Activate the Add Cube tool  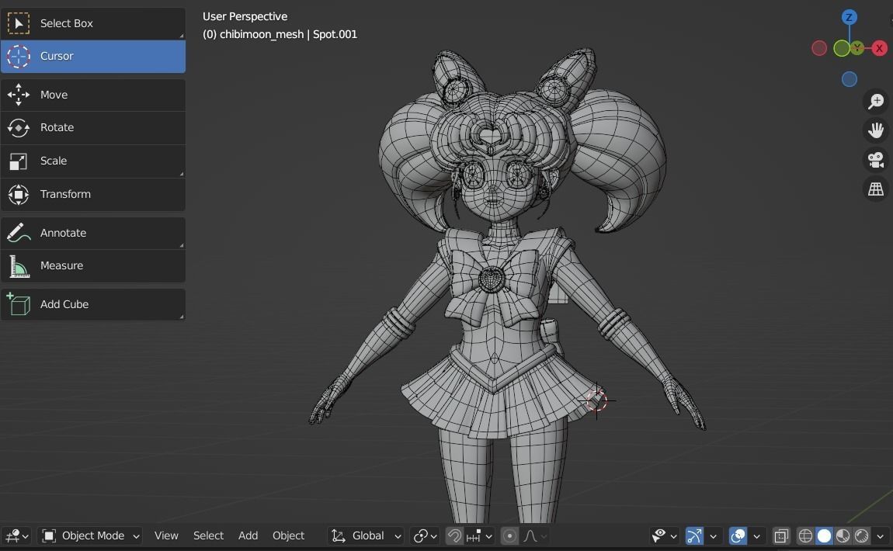pos(93,304)
